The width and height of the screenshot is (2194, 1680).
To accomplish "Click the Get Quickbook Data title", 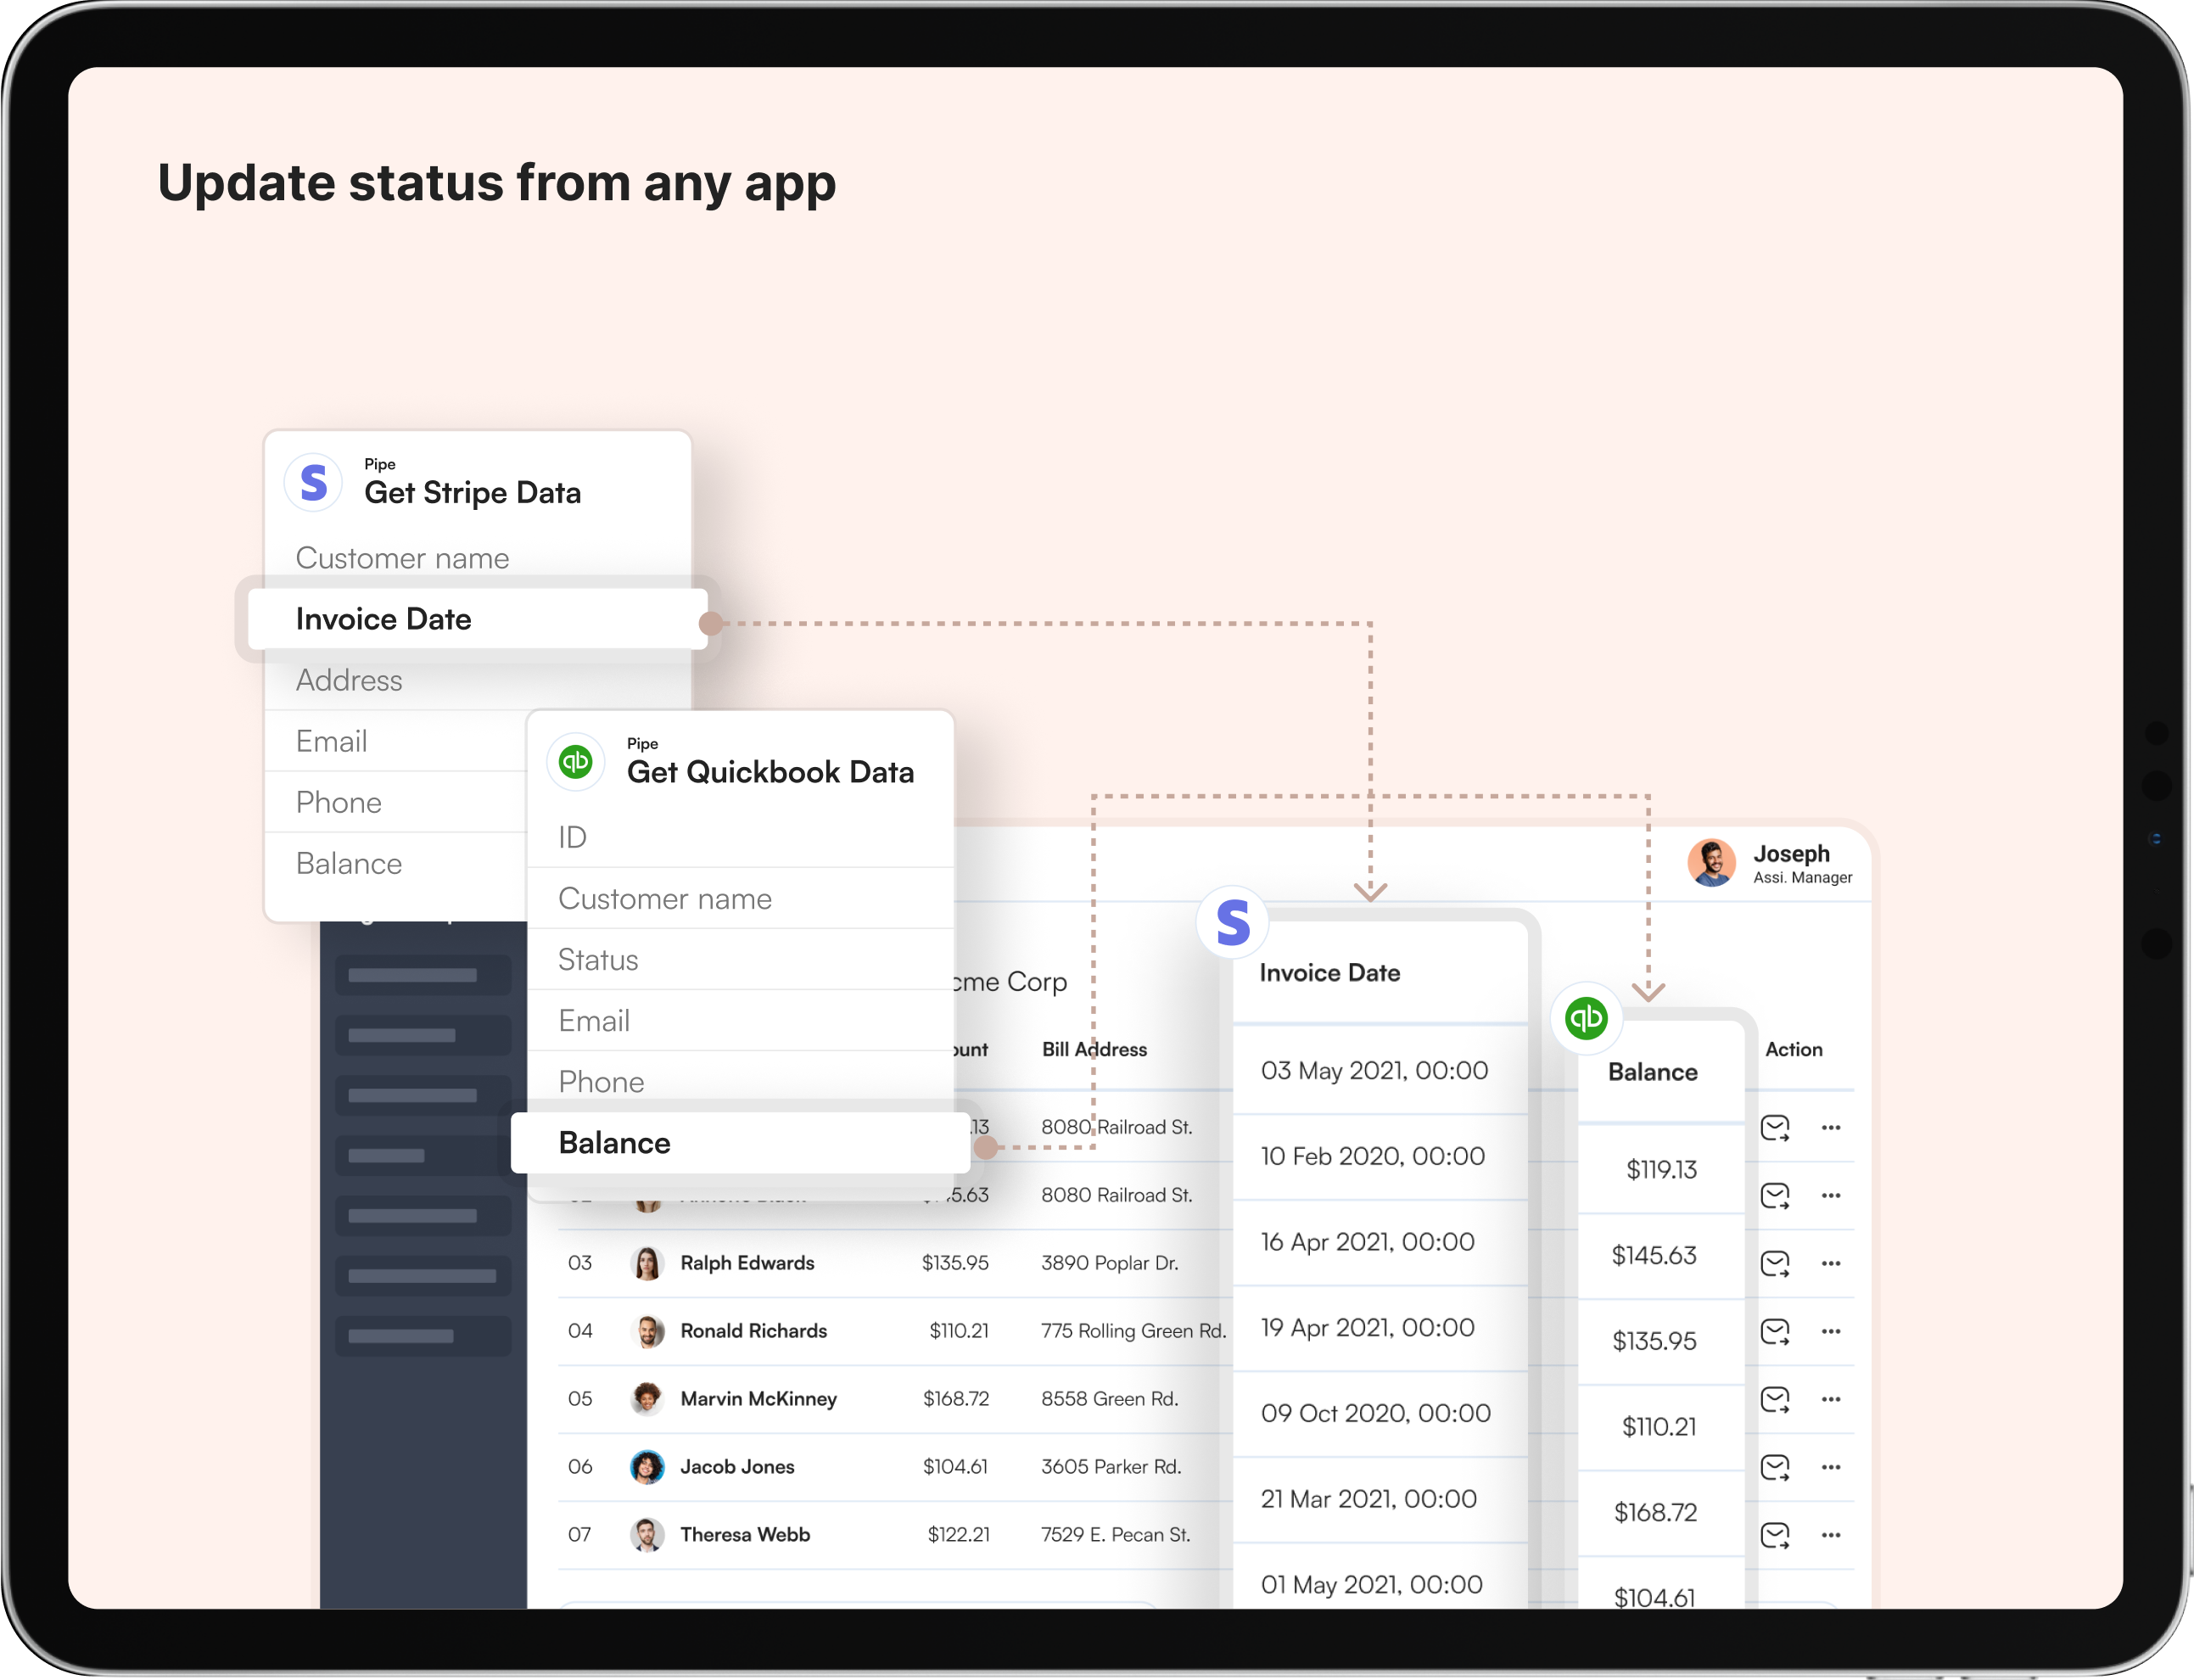I will tap(771, 773).
